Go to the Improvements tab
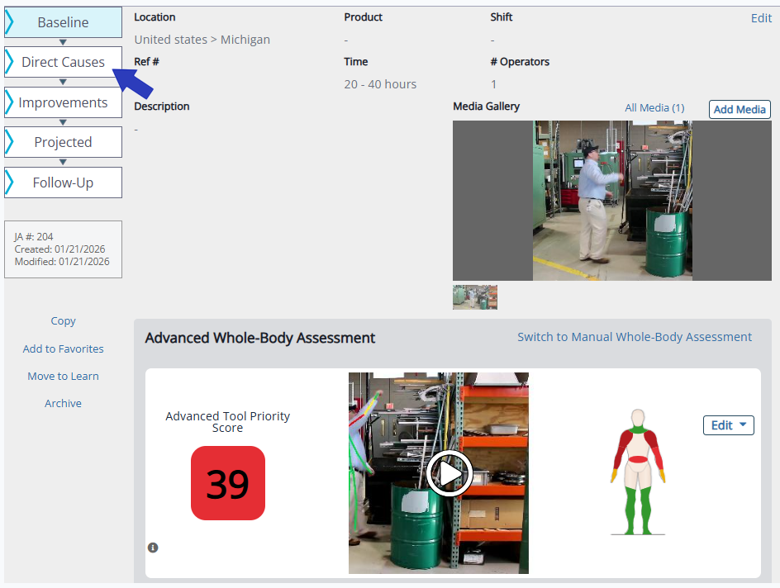 63,102
